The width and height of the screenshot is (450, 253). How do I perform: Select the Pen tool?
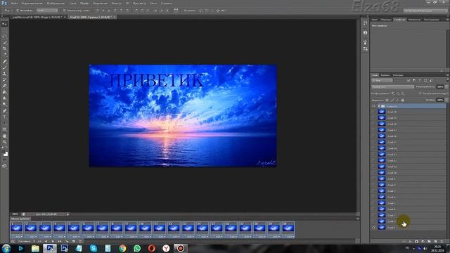point(5,111)
